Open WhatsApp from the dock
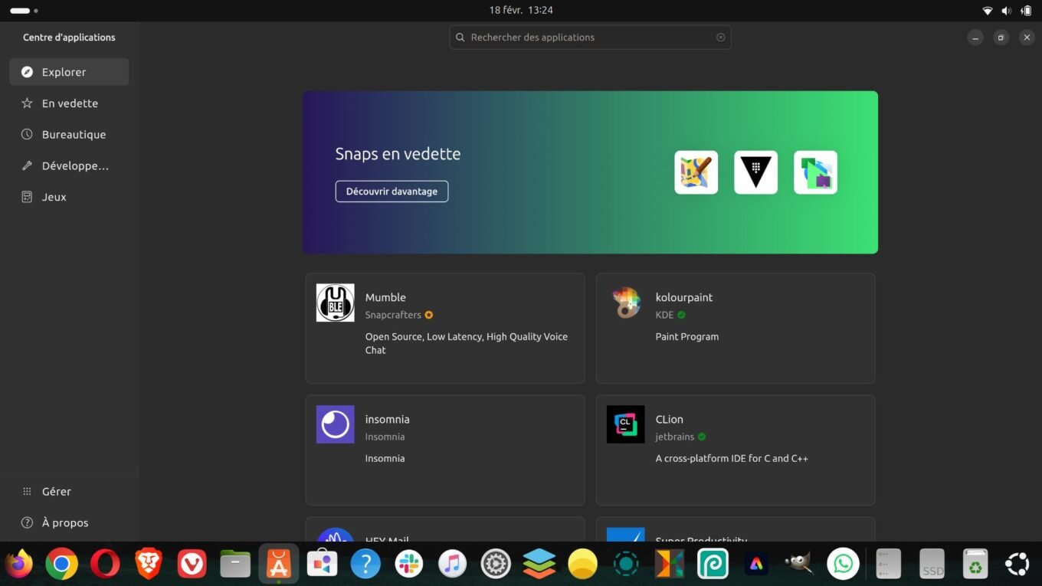 (x=843, y=565)
